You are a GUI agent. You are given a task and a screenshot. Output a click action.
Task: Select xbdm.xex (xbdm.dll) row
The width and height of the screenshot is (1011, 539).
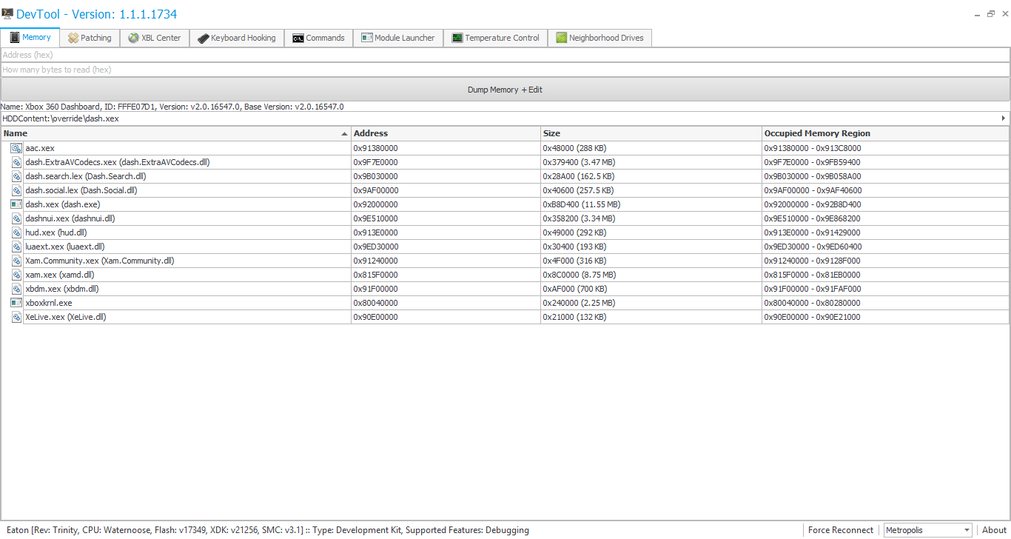tap(62, 289)
